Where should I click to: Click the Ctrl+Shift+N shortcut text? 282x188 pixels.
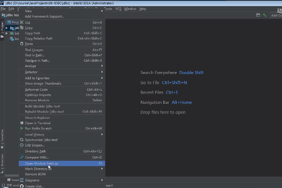tap(174, 82)
